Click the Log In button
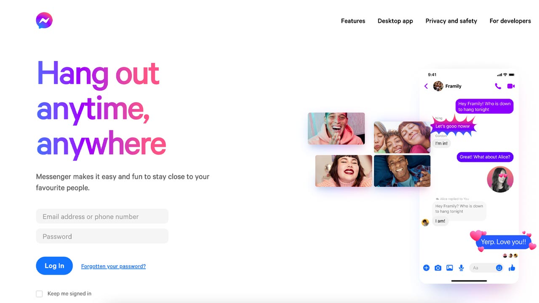Screen dimensions: 539x303 [54, 266]
